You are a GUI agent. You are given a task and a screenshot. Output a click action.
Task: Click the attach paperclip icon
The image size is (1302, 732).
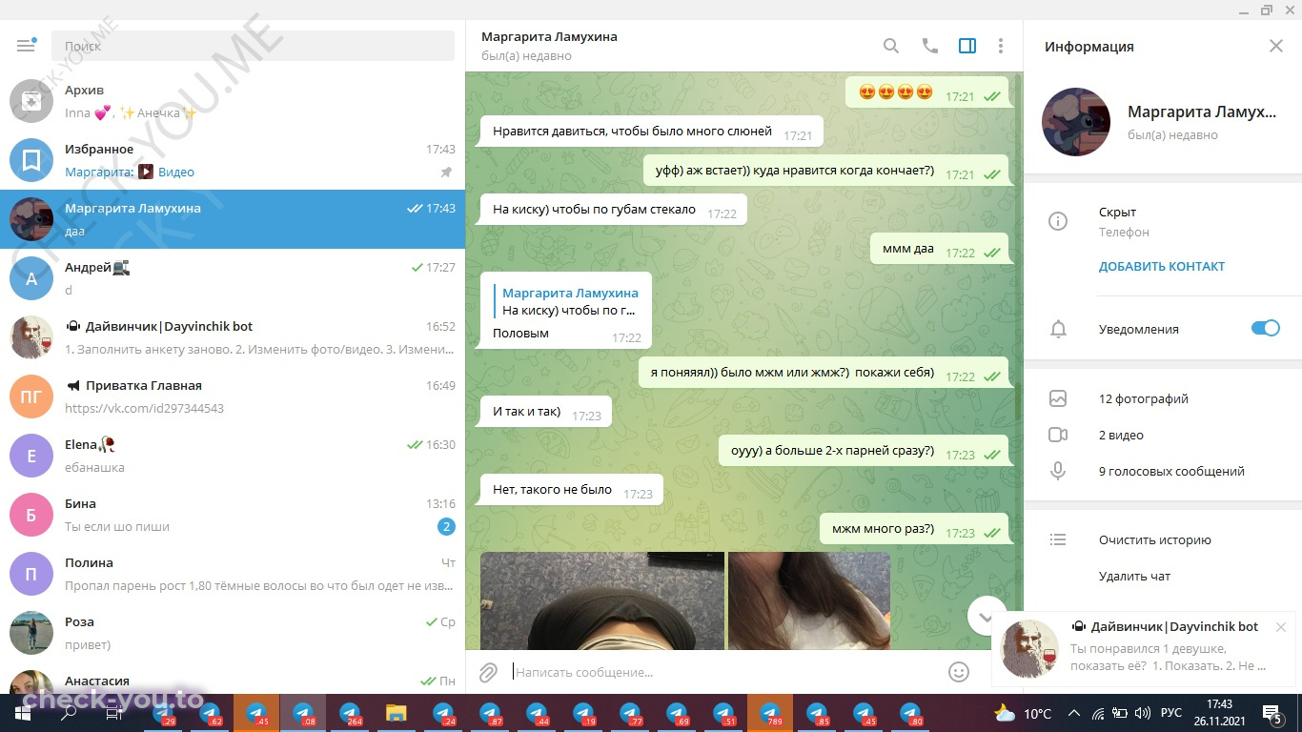coord(488,672)
